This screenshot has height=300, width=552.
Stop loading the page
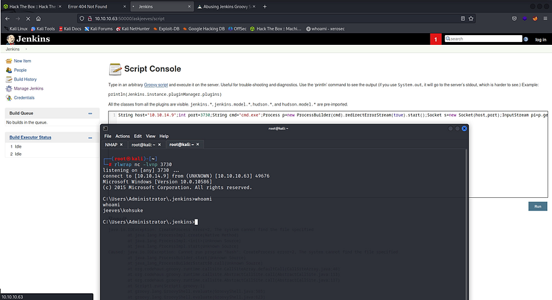[28, 19]
